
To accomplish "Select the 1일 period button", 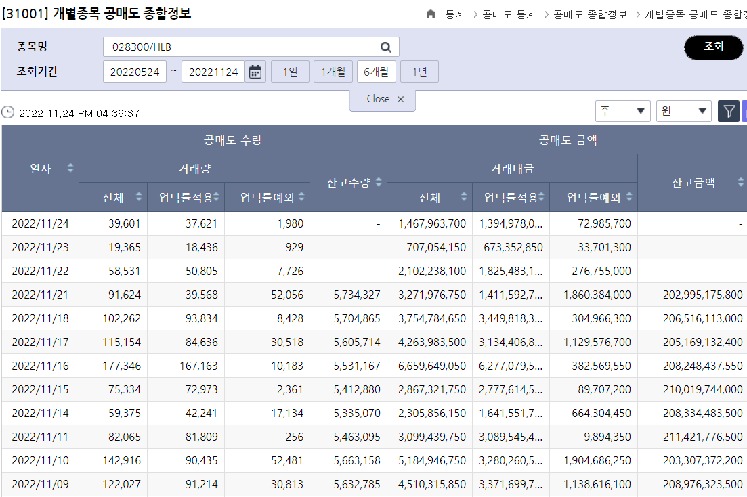I will 290,72.
